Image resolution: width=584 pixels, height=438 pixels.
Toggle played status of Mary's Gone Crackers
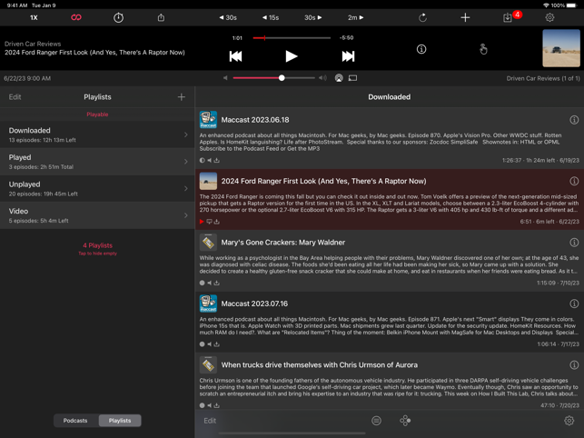pos(202,283)
